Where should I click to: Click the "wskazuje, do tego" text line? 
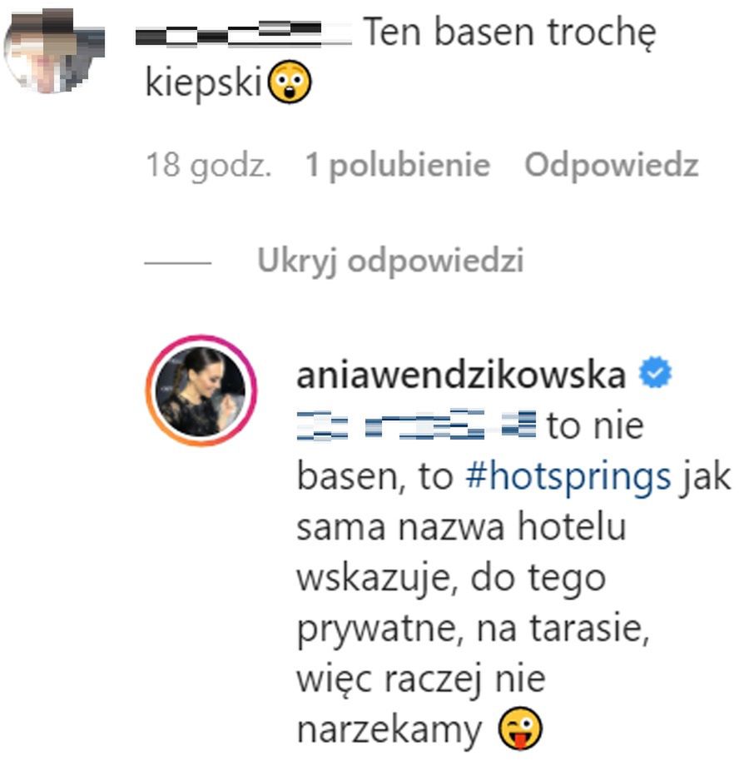coord(451,578)
